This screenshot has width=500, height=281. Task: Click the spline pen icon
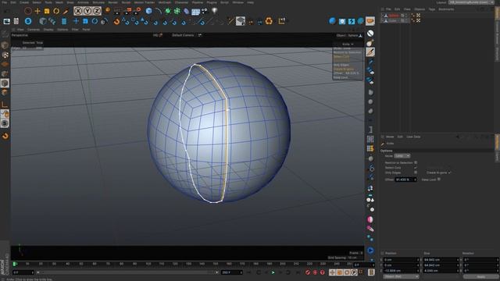pyautogui.click(x=158, y=11)
